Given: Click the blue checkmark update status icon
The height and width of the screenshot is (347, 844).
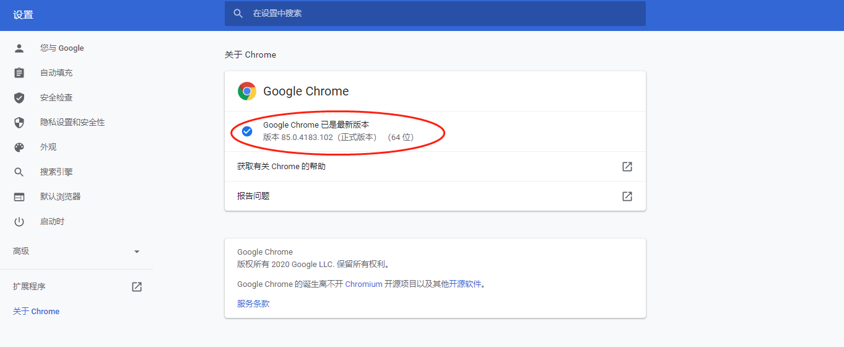Looking at the screenshot, I should (x=247, y=131).
